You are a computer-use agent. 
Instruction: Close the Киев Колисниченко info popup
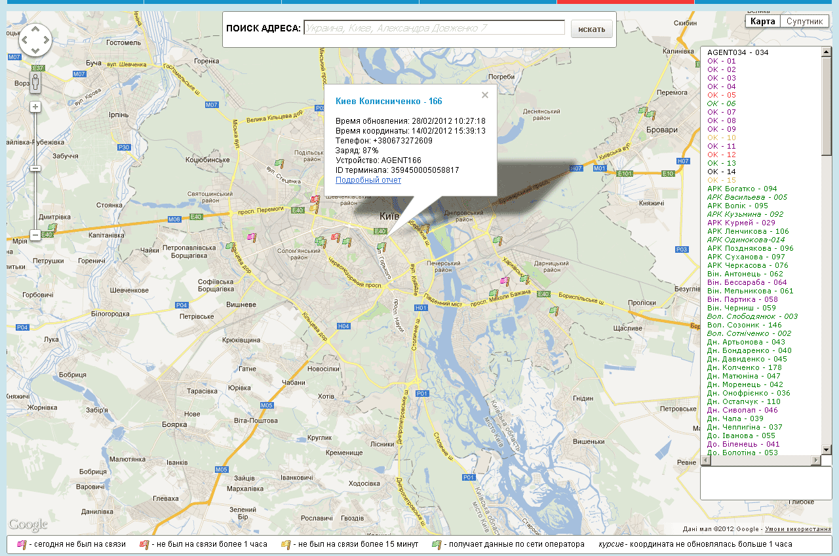point(485,95)
